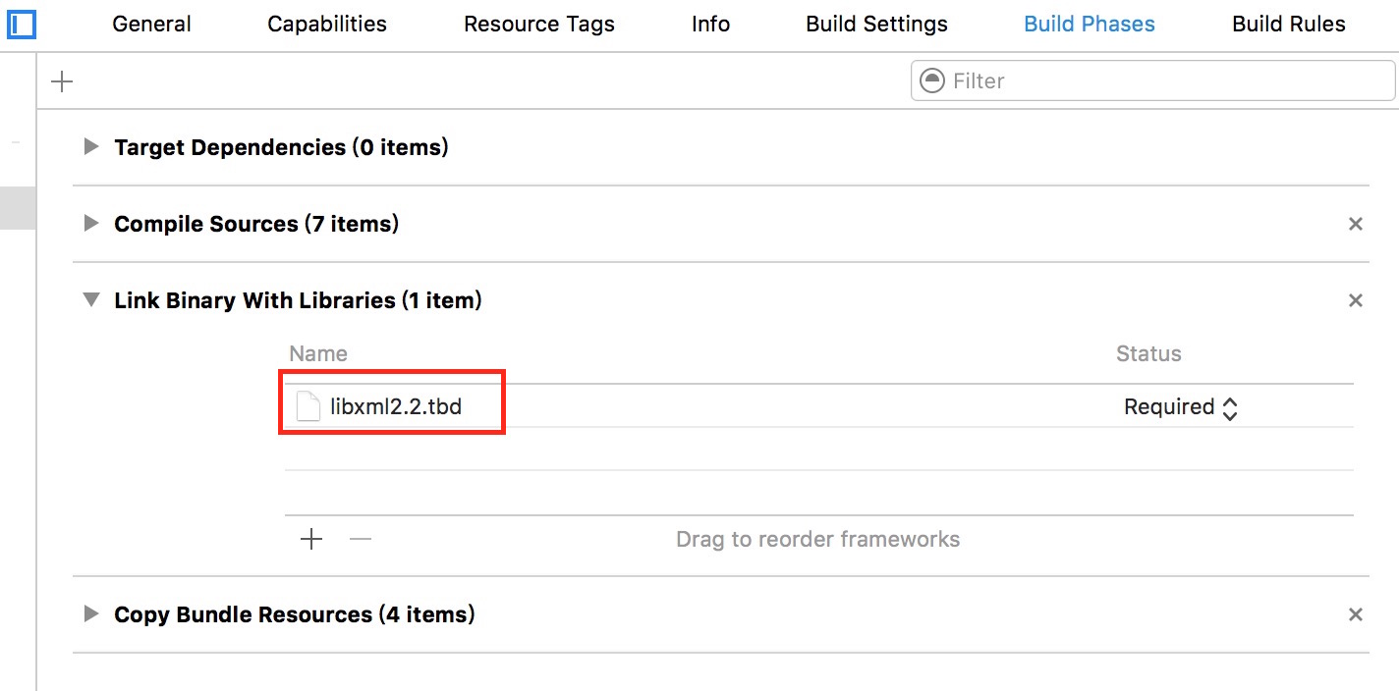Switch to the Build Settings tab
This screenshot has height=691, width=1399.
876,25
